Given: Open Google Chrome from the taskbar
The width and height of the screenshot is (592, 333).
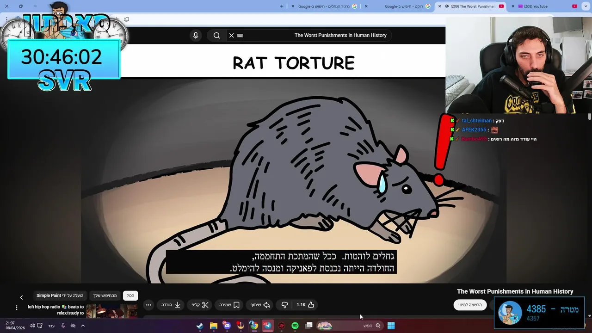Looking at the screenshot, I should click(254, 326).
